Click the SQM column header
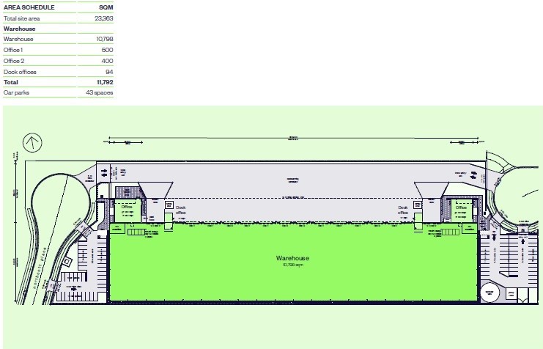Screen dimensions: 543x349 coord(106,8)
